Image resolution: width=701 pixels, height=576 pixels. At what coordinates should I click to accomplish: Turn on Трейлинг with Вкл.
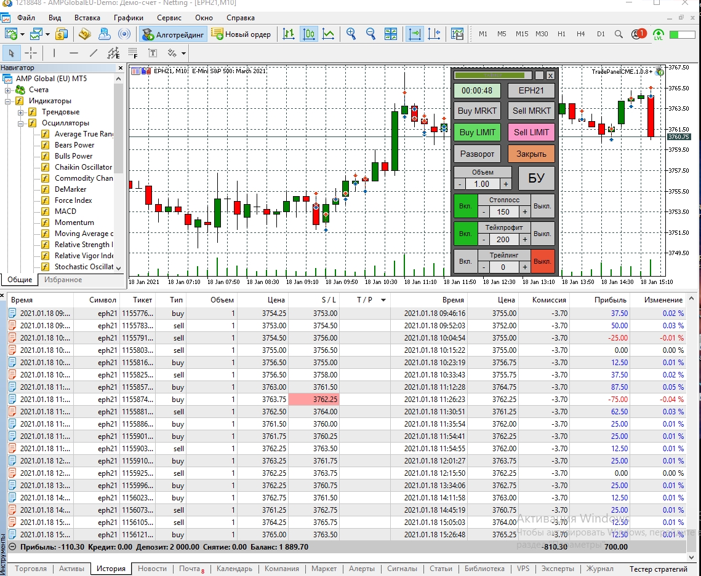click(x=465, y=261)
